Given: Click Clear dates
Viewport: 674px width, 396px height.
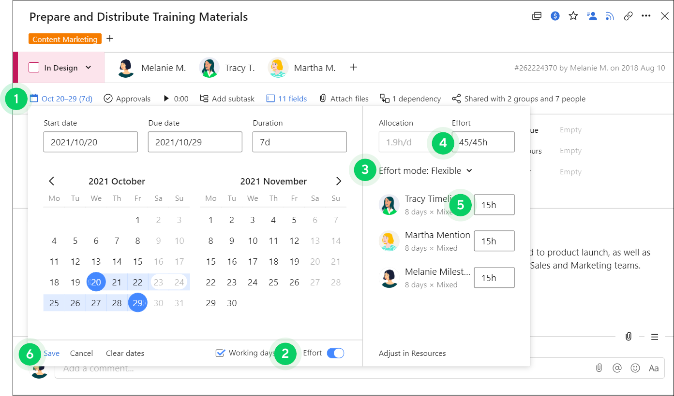Looking at the screenshot, I should 125,353.
